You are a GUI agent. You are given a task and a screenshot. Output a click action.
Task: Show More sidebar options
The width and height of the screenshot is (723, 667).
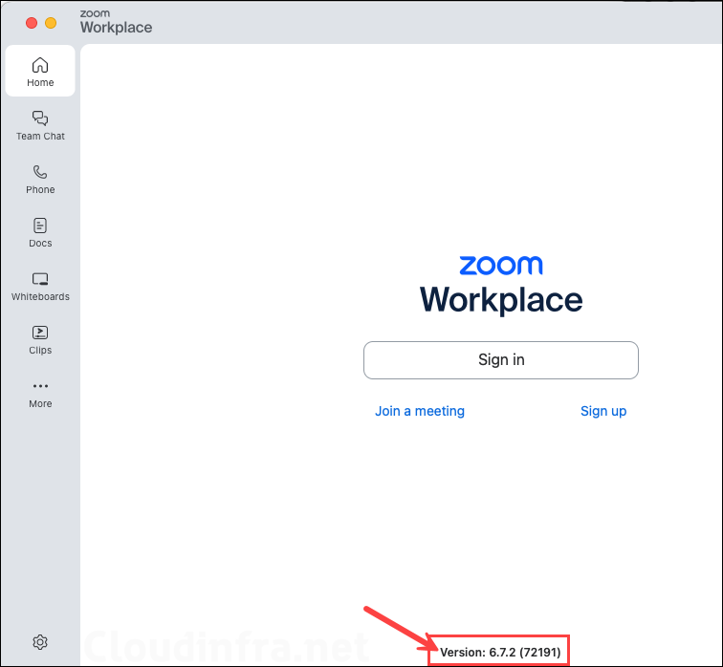pos(40,394)
